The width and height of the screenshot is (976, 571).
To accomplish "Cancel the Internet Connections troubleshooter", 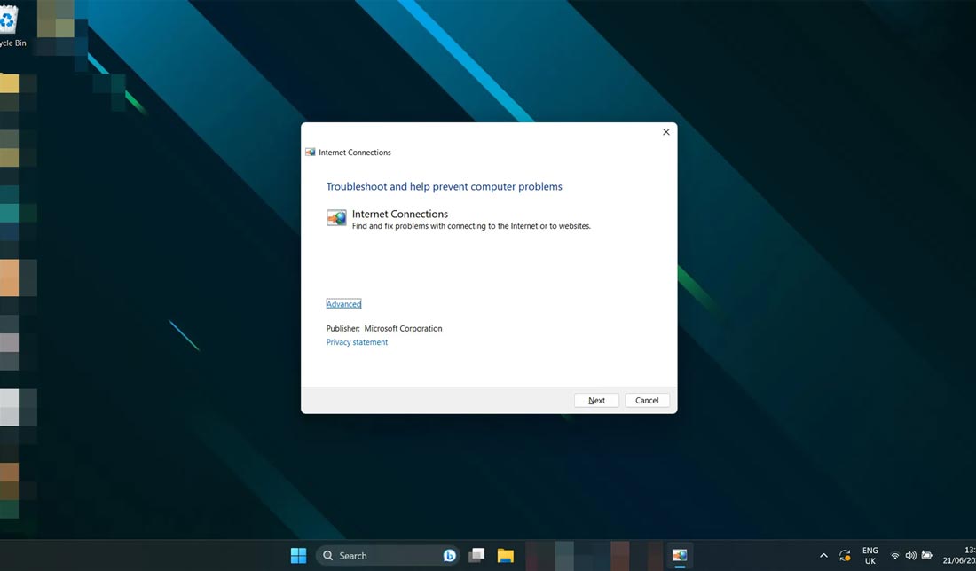I will [x=647, y=400].
